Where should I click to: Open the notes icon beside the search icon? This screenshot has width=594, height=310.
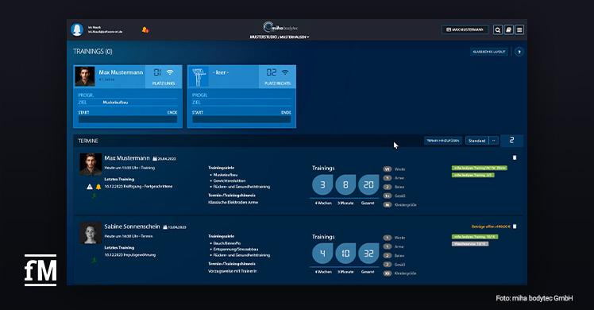point(509,29)
